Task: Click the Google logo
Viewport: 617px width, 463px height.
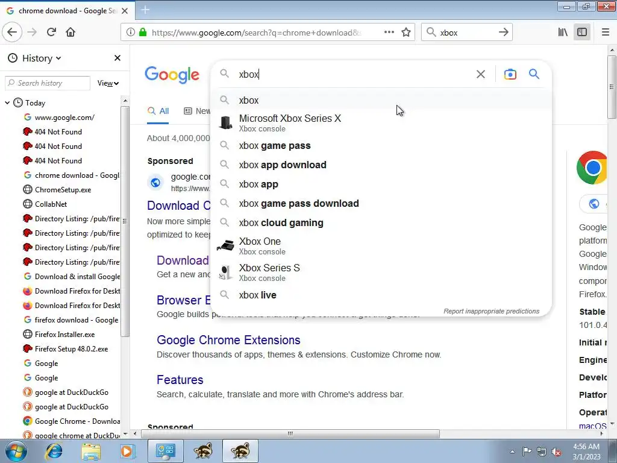Action: (172, 75)
